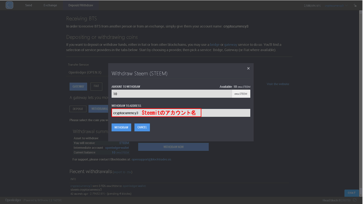The width and height of the screenshot is (363, 204).
Task: Click the 'Depositing or withdrawing coins' heading
Action: pyautogui.click(x=102, y=37)
